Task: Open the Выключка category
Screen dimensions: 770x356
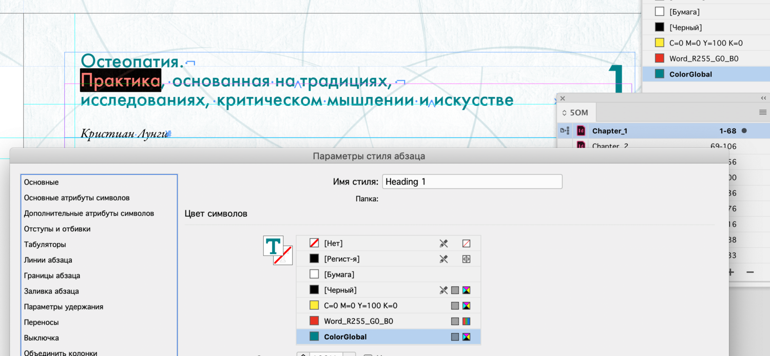Action: (x=99, y=338)
